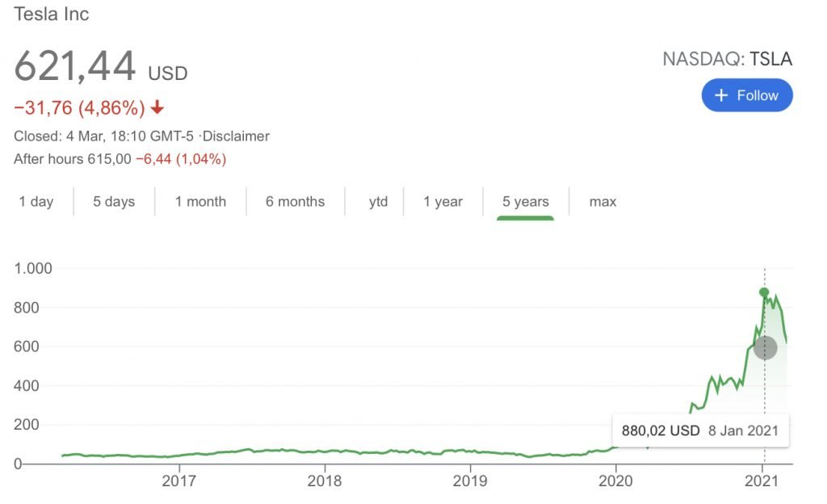This screenshot has height=504, width=827.
Task: Click the 2020 axis label
Action: (x=615, y=481)
